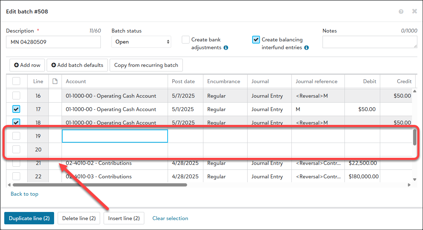Click the vertical scrollbar thumb
Viewport: 423px width, 230px height.
(415, 137)
